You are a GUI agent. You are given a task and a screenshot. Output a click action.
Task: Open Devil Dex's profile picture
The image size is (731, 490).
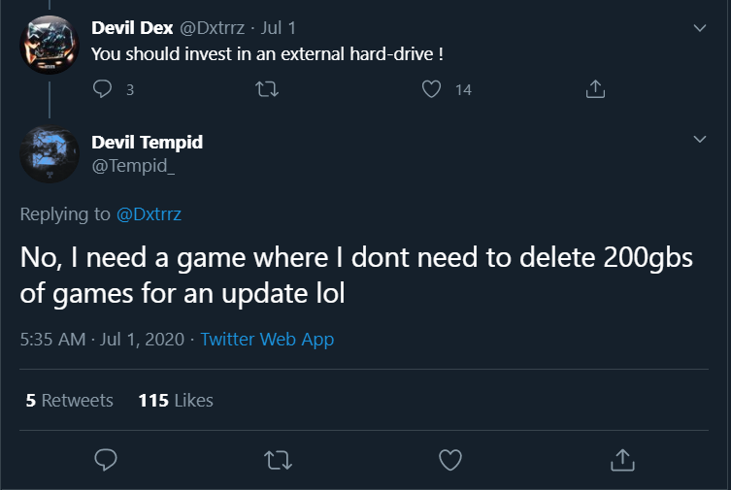click(x=50, y=44)
